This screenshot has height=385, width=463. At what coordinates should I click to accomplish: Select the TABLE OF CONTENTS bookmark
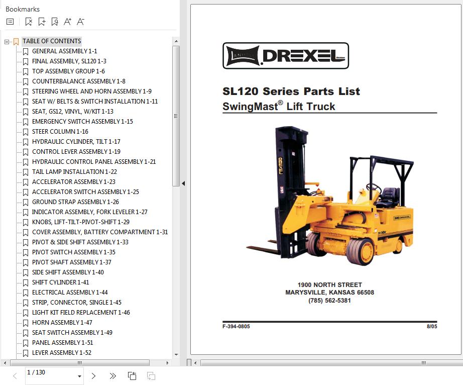coord(51,41)
